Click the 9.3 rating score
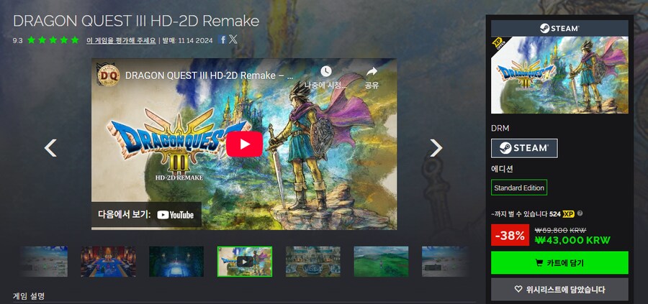Image resolution: width=648 pixels, height=304 pixels. (x=18, y=40)
